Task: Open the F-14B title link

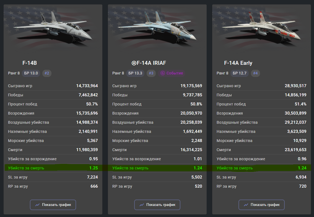Action: coord(30,63)
